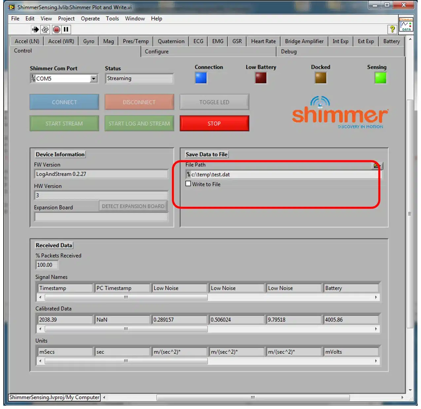
Task: Click the START LOG AND STREAM button
Action: click(x=139, y=123)
